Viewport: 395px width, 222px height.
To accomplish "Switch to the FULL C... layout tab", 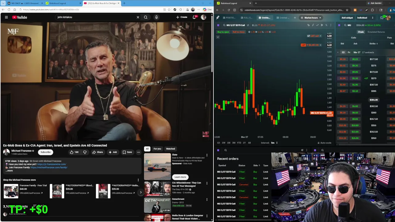I will coord(246,18).
